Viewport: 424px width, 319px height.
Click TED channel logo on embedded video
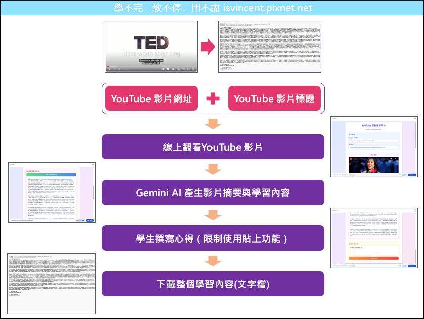pos(351,159)
